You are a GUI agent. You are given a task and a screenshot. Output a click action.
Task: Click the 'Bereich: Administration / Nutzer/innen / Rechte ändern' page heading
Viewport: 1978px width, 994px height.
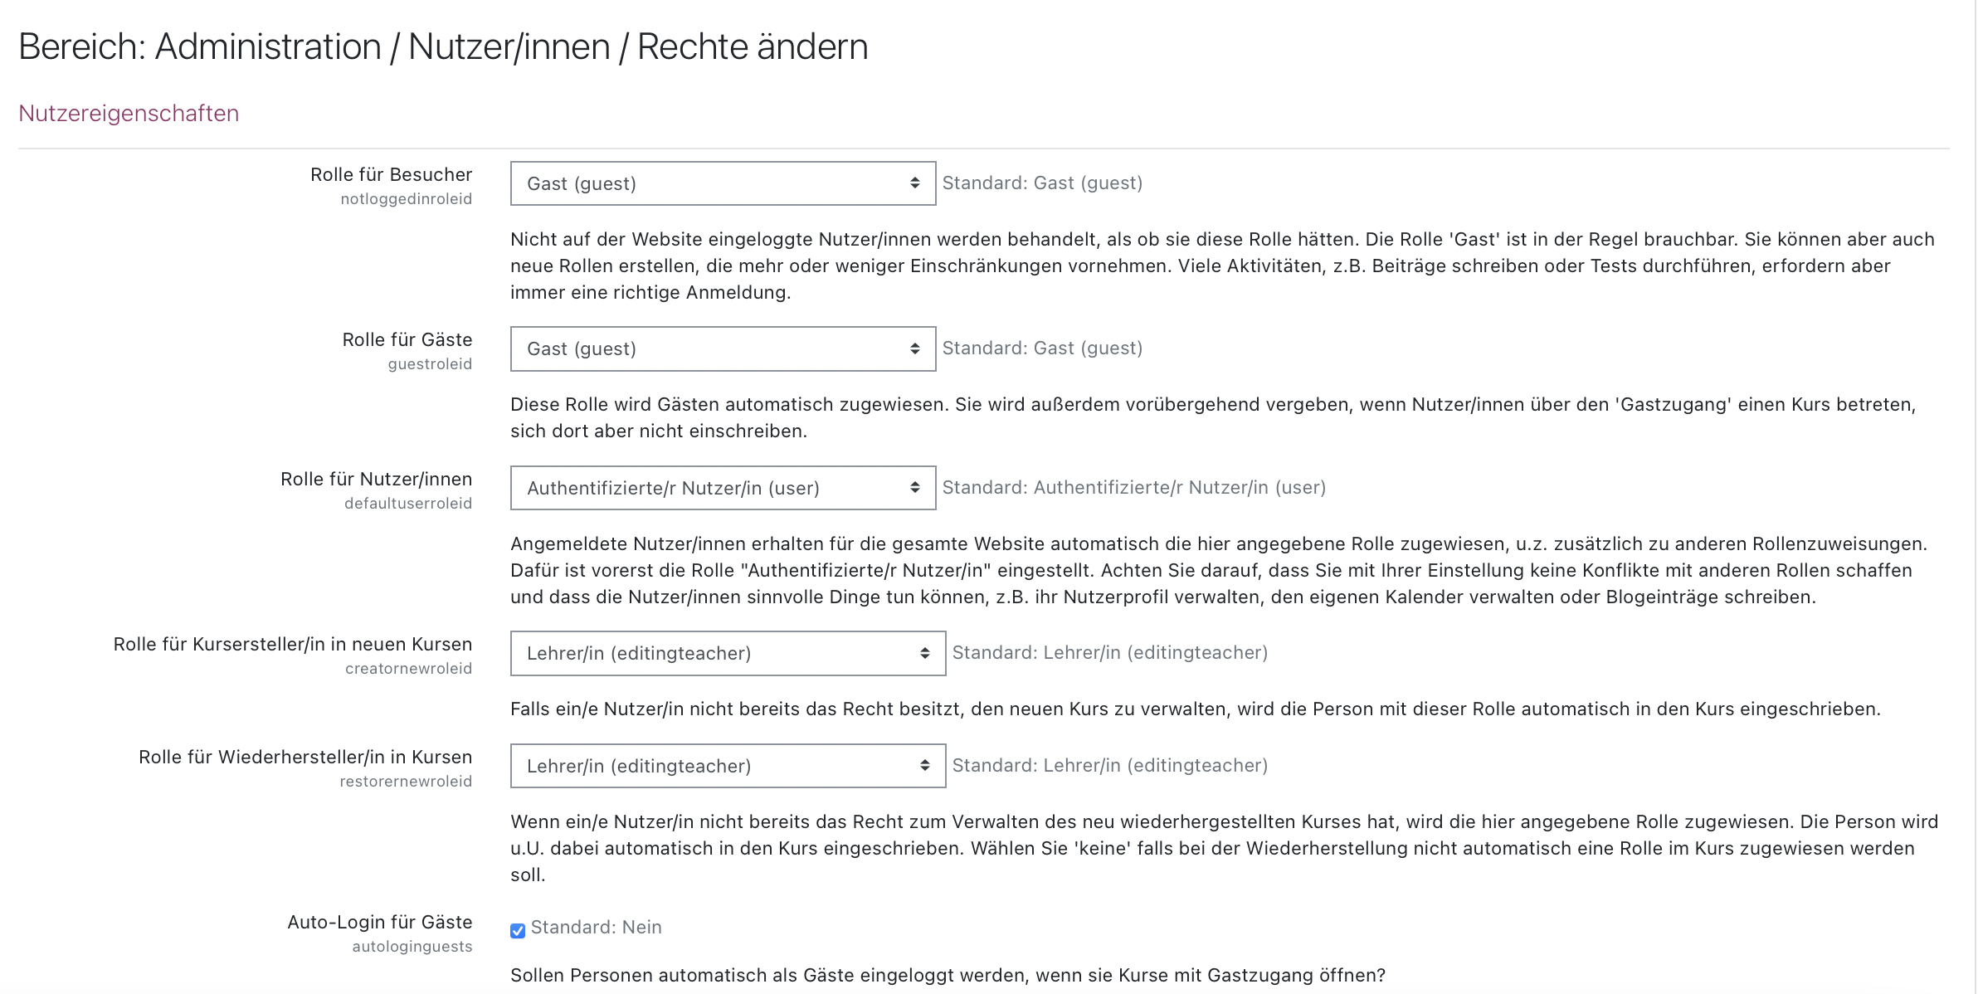(x=443, y=46)
